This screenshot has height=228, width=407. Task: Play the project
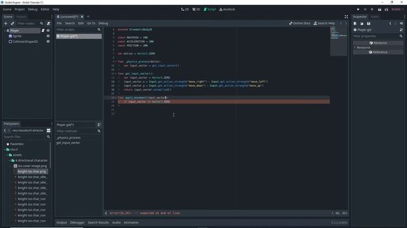pos(358,9)
